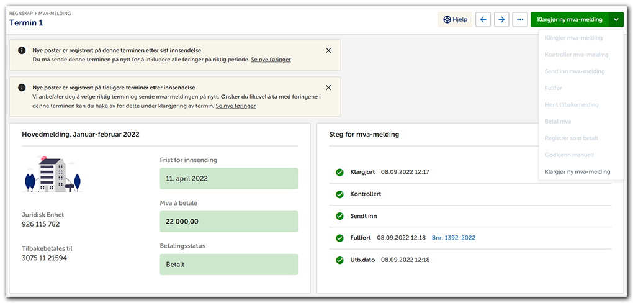The height and width of the screenshot is (303, 633).
Task: Click the info icon in second notification
Action: coord(22,88)
